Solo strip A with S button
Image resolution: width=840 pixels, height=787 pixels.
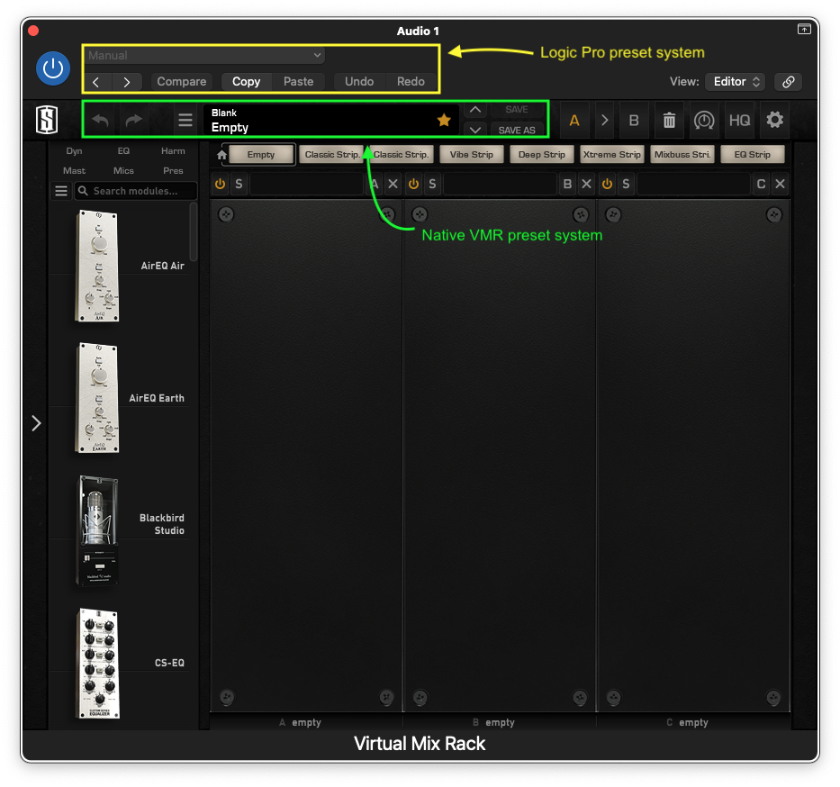239,185
